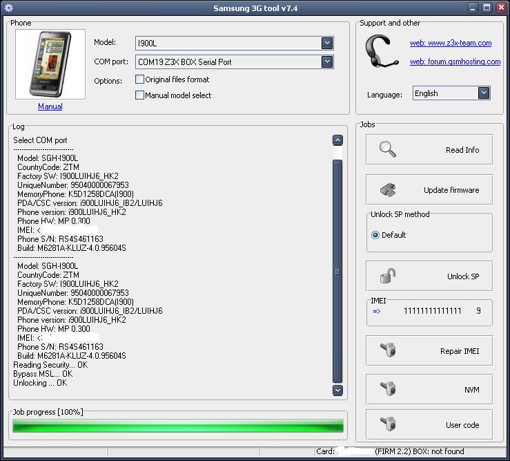Click the green job progress bar
The width and height of the screenshot is (510, 461).
click(x=178, y=426)
